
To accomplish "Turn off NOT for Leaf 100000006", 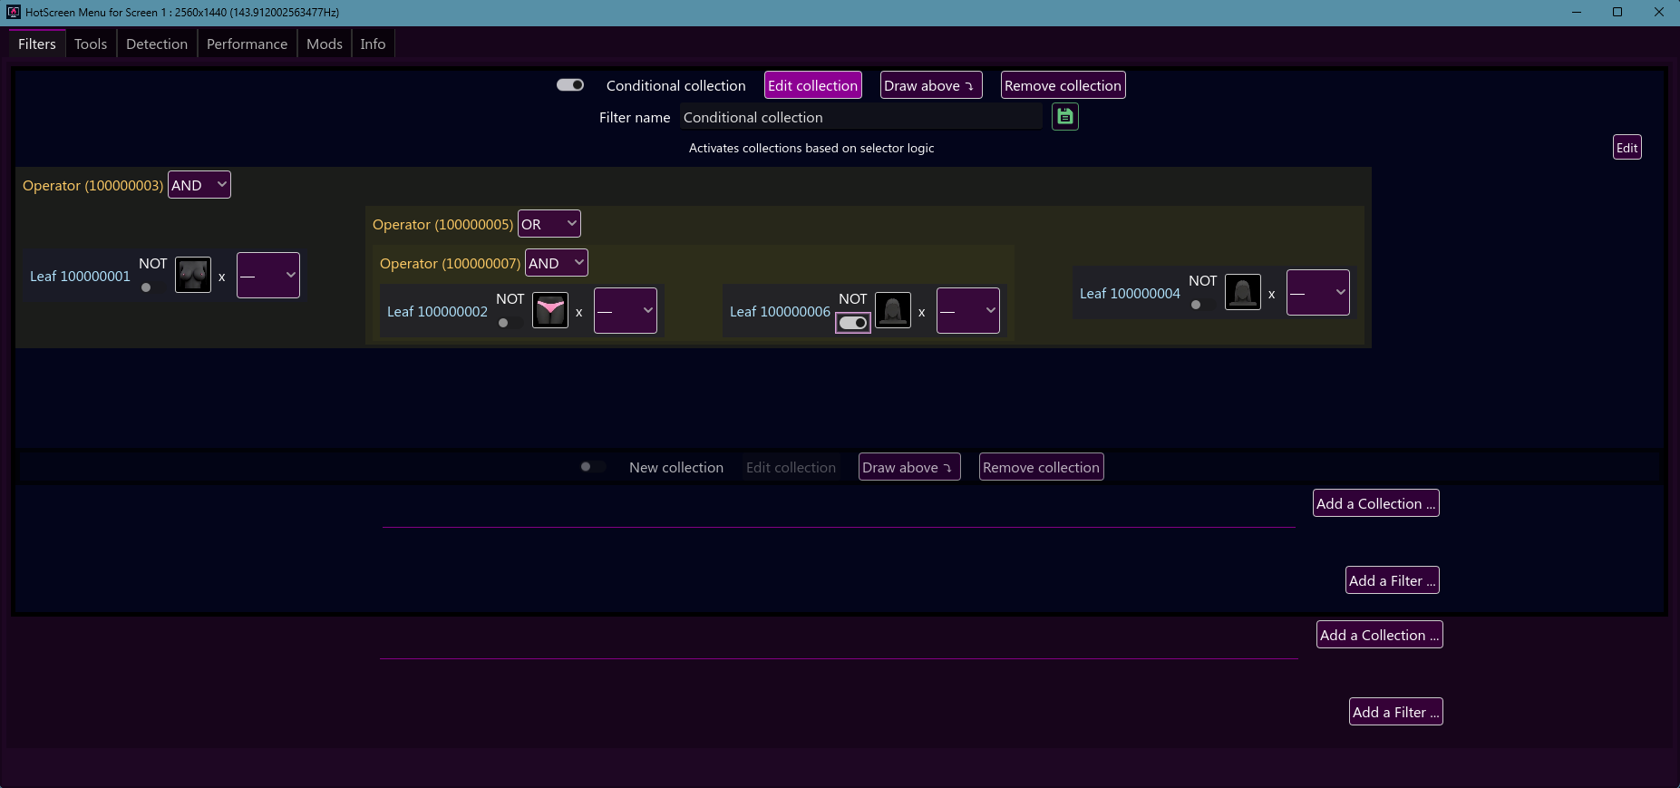I will click(x=853, y=323).
